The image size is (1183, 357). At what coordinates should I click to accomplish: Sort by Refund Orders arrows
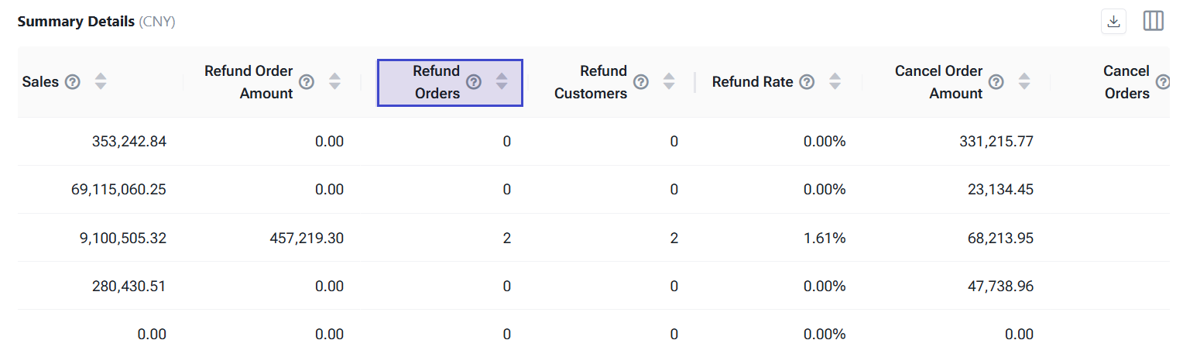click(502, 82)
